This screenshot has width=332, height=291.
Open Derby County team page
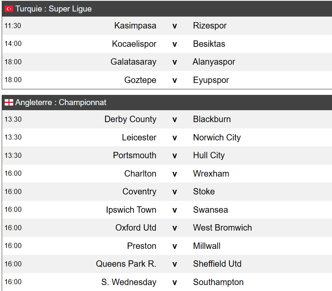click(130, 120)
